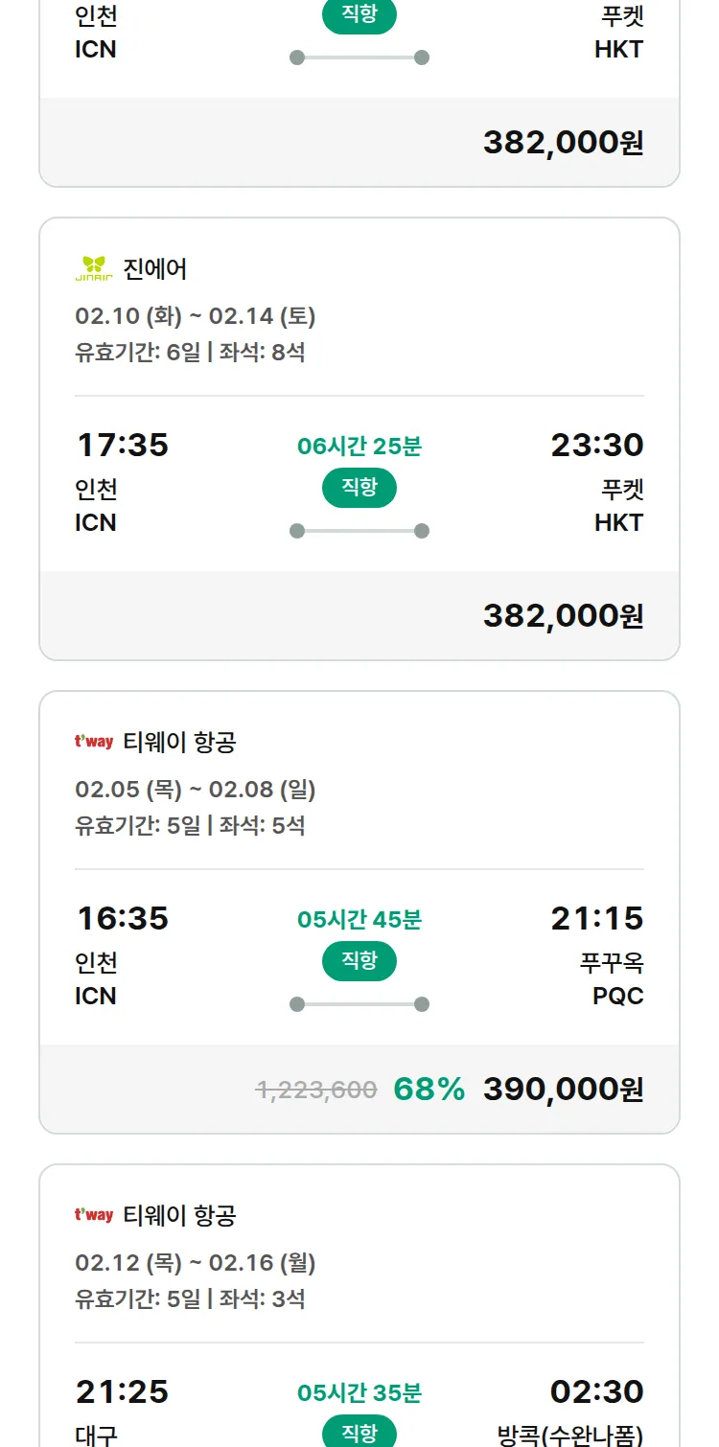Click the struck-through 1,223,600 original price
719x1447 pixels.
click(316, 1090)
